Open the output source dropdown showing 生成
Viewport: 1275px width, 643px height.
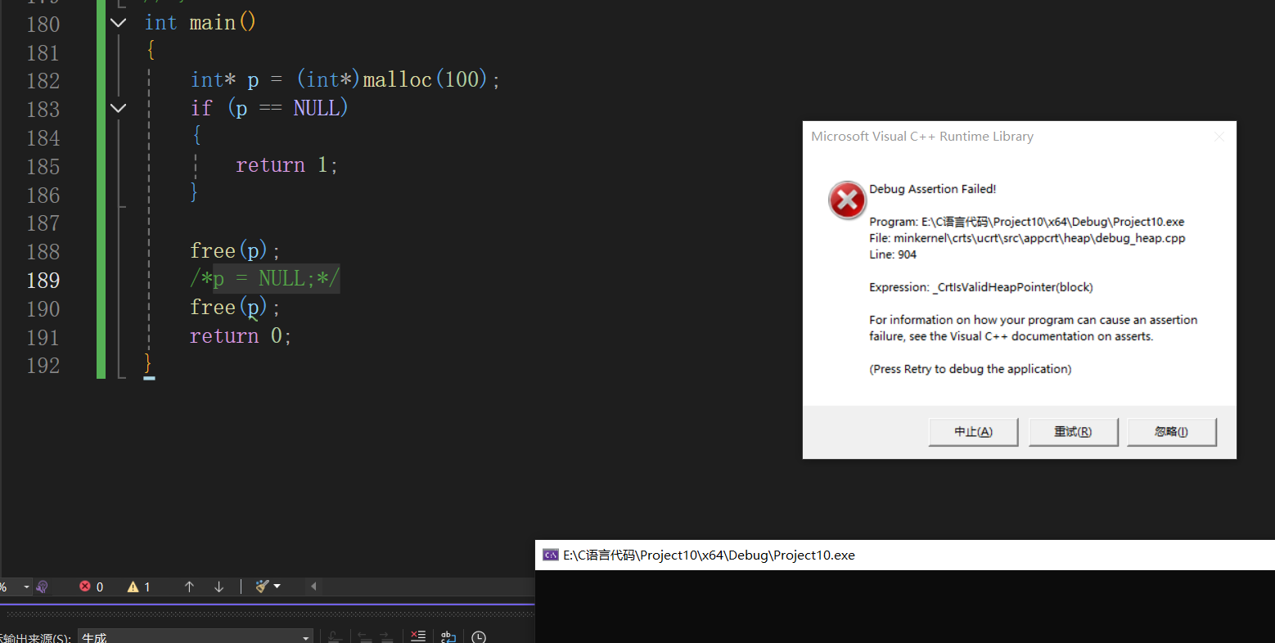tap(196, 637)
